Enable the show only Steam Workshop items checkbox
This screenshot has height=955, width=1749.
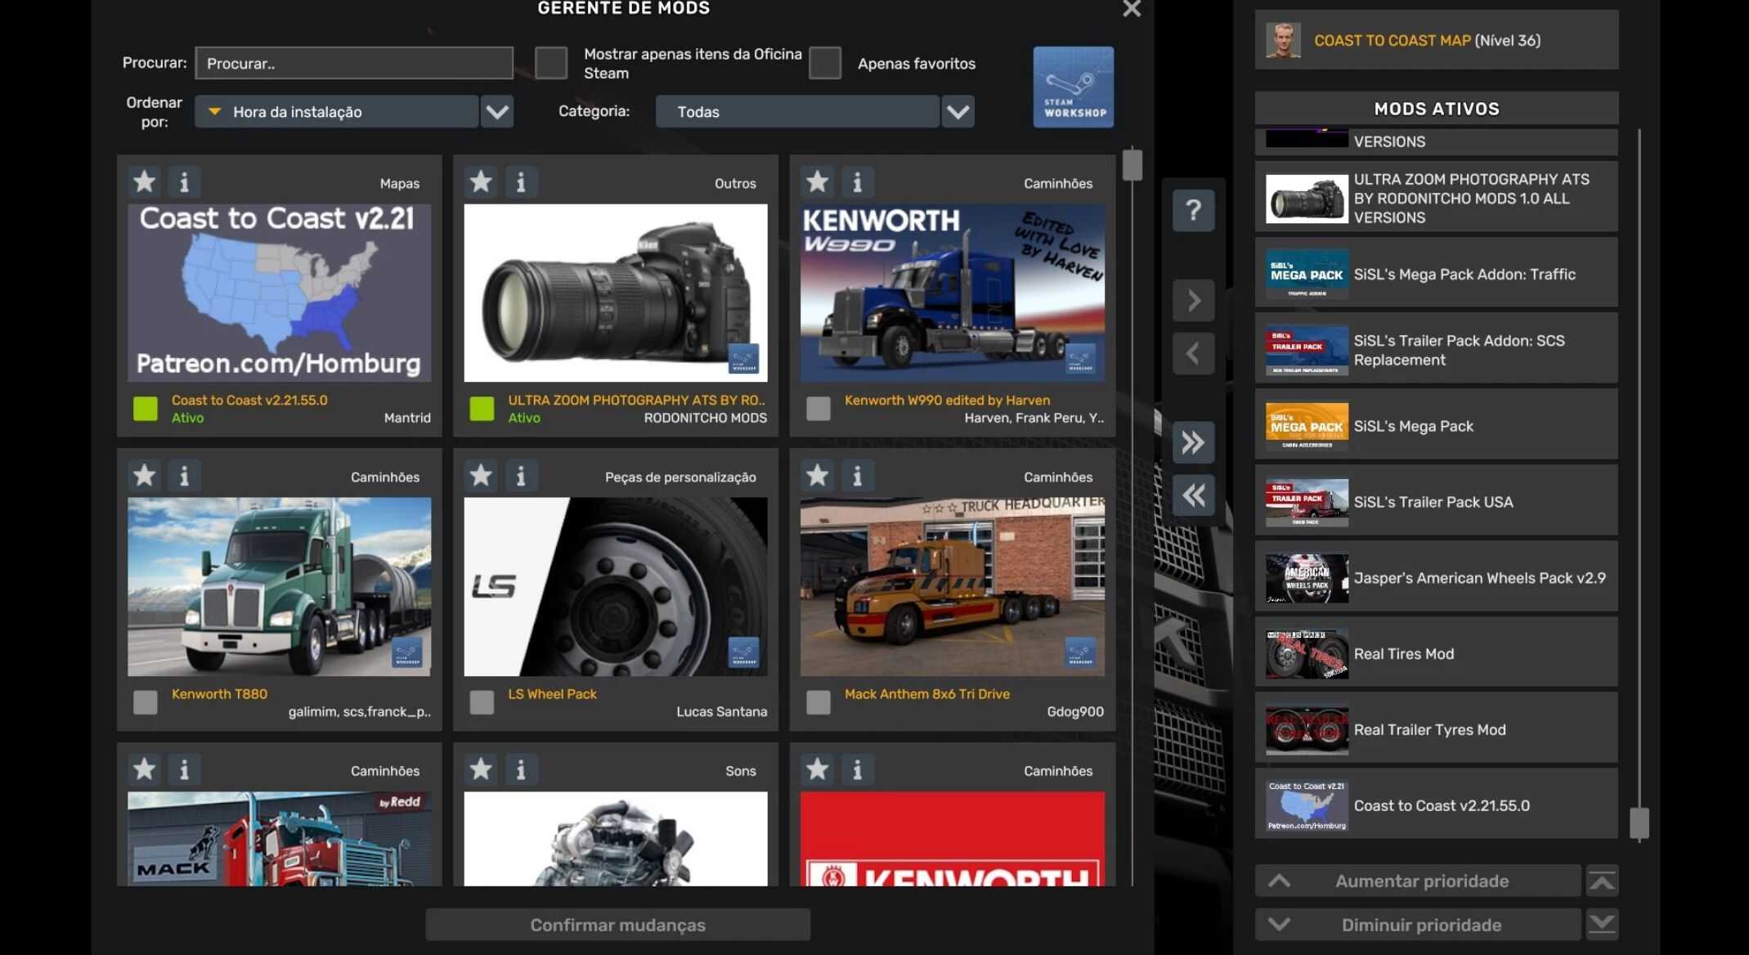[551, 63]
